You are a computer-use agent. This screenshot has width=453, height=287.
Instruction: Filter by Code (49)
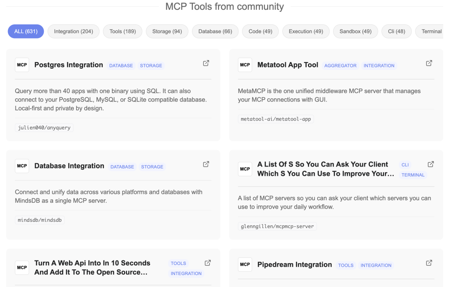(x=260, y=31)
